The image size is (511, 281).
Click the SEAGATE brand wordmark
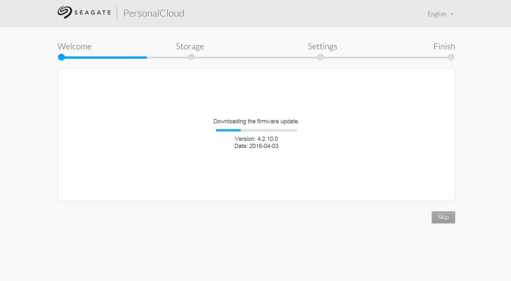pyautogui.click(x=93, y=13)
